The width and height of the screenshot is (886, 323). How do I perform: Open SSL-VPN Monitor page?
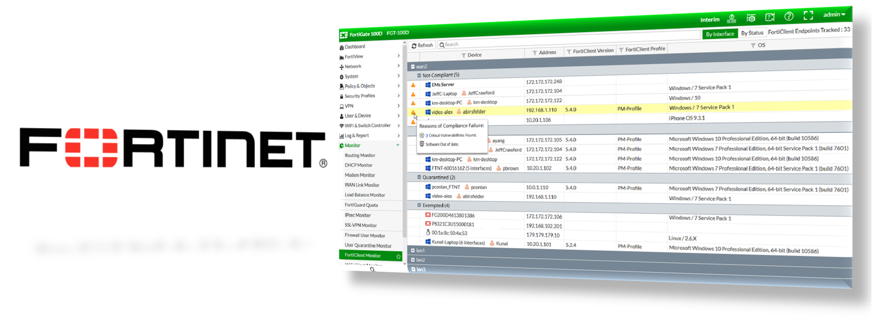361,225
